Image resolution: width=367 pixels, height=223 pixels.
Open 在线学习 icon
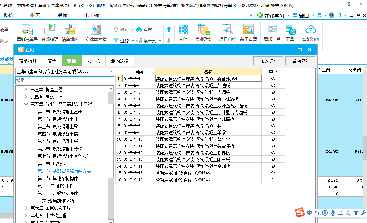tap(260, 16)
